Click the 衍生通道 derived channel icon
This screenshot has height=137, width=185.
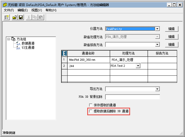pos(18,47)
